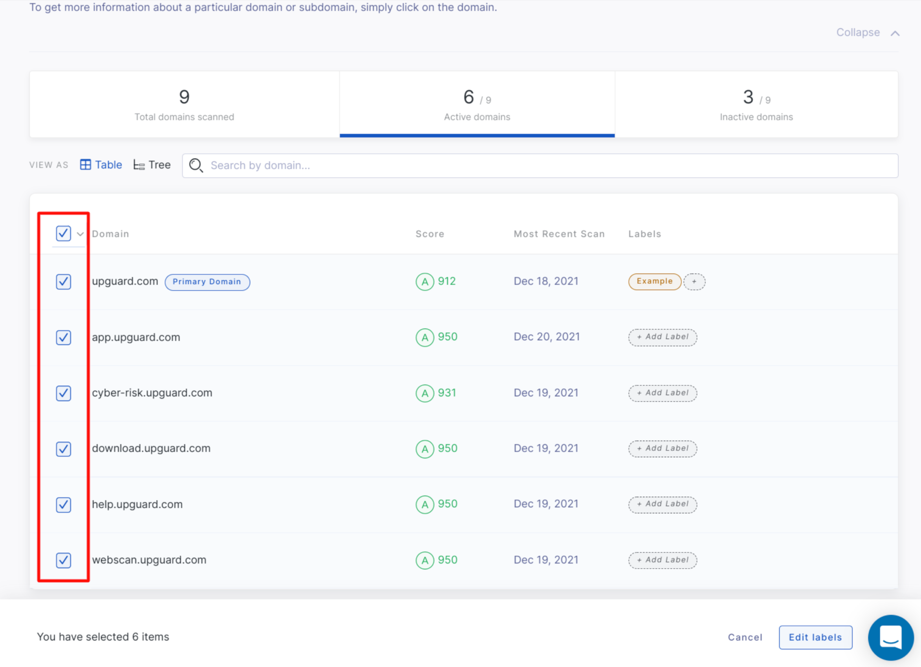The width and height of the screenshot is (921, 667).
Task: Click the Domain column header
Action: 110,234
